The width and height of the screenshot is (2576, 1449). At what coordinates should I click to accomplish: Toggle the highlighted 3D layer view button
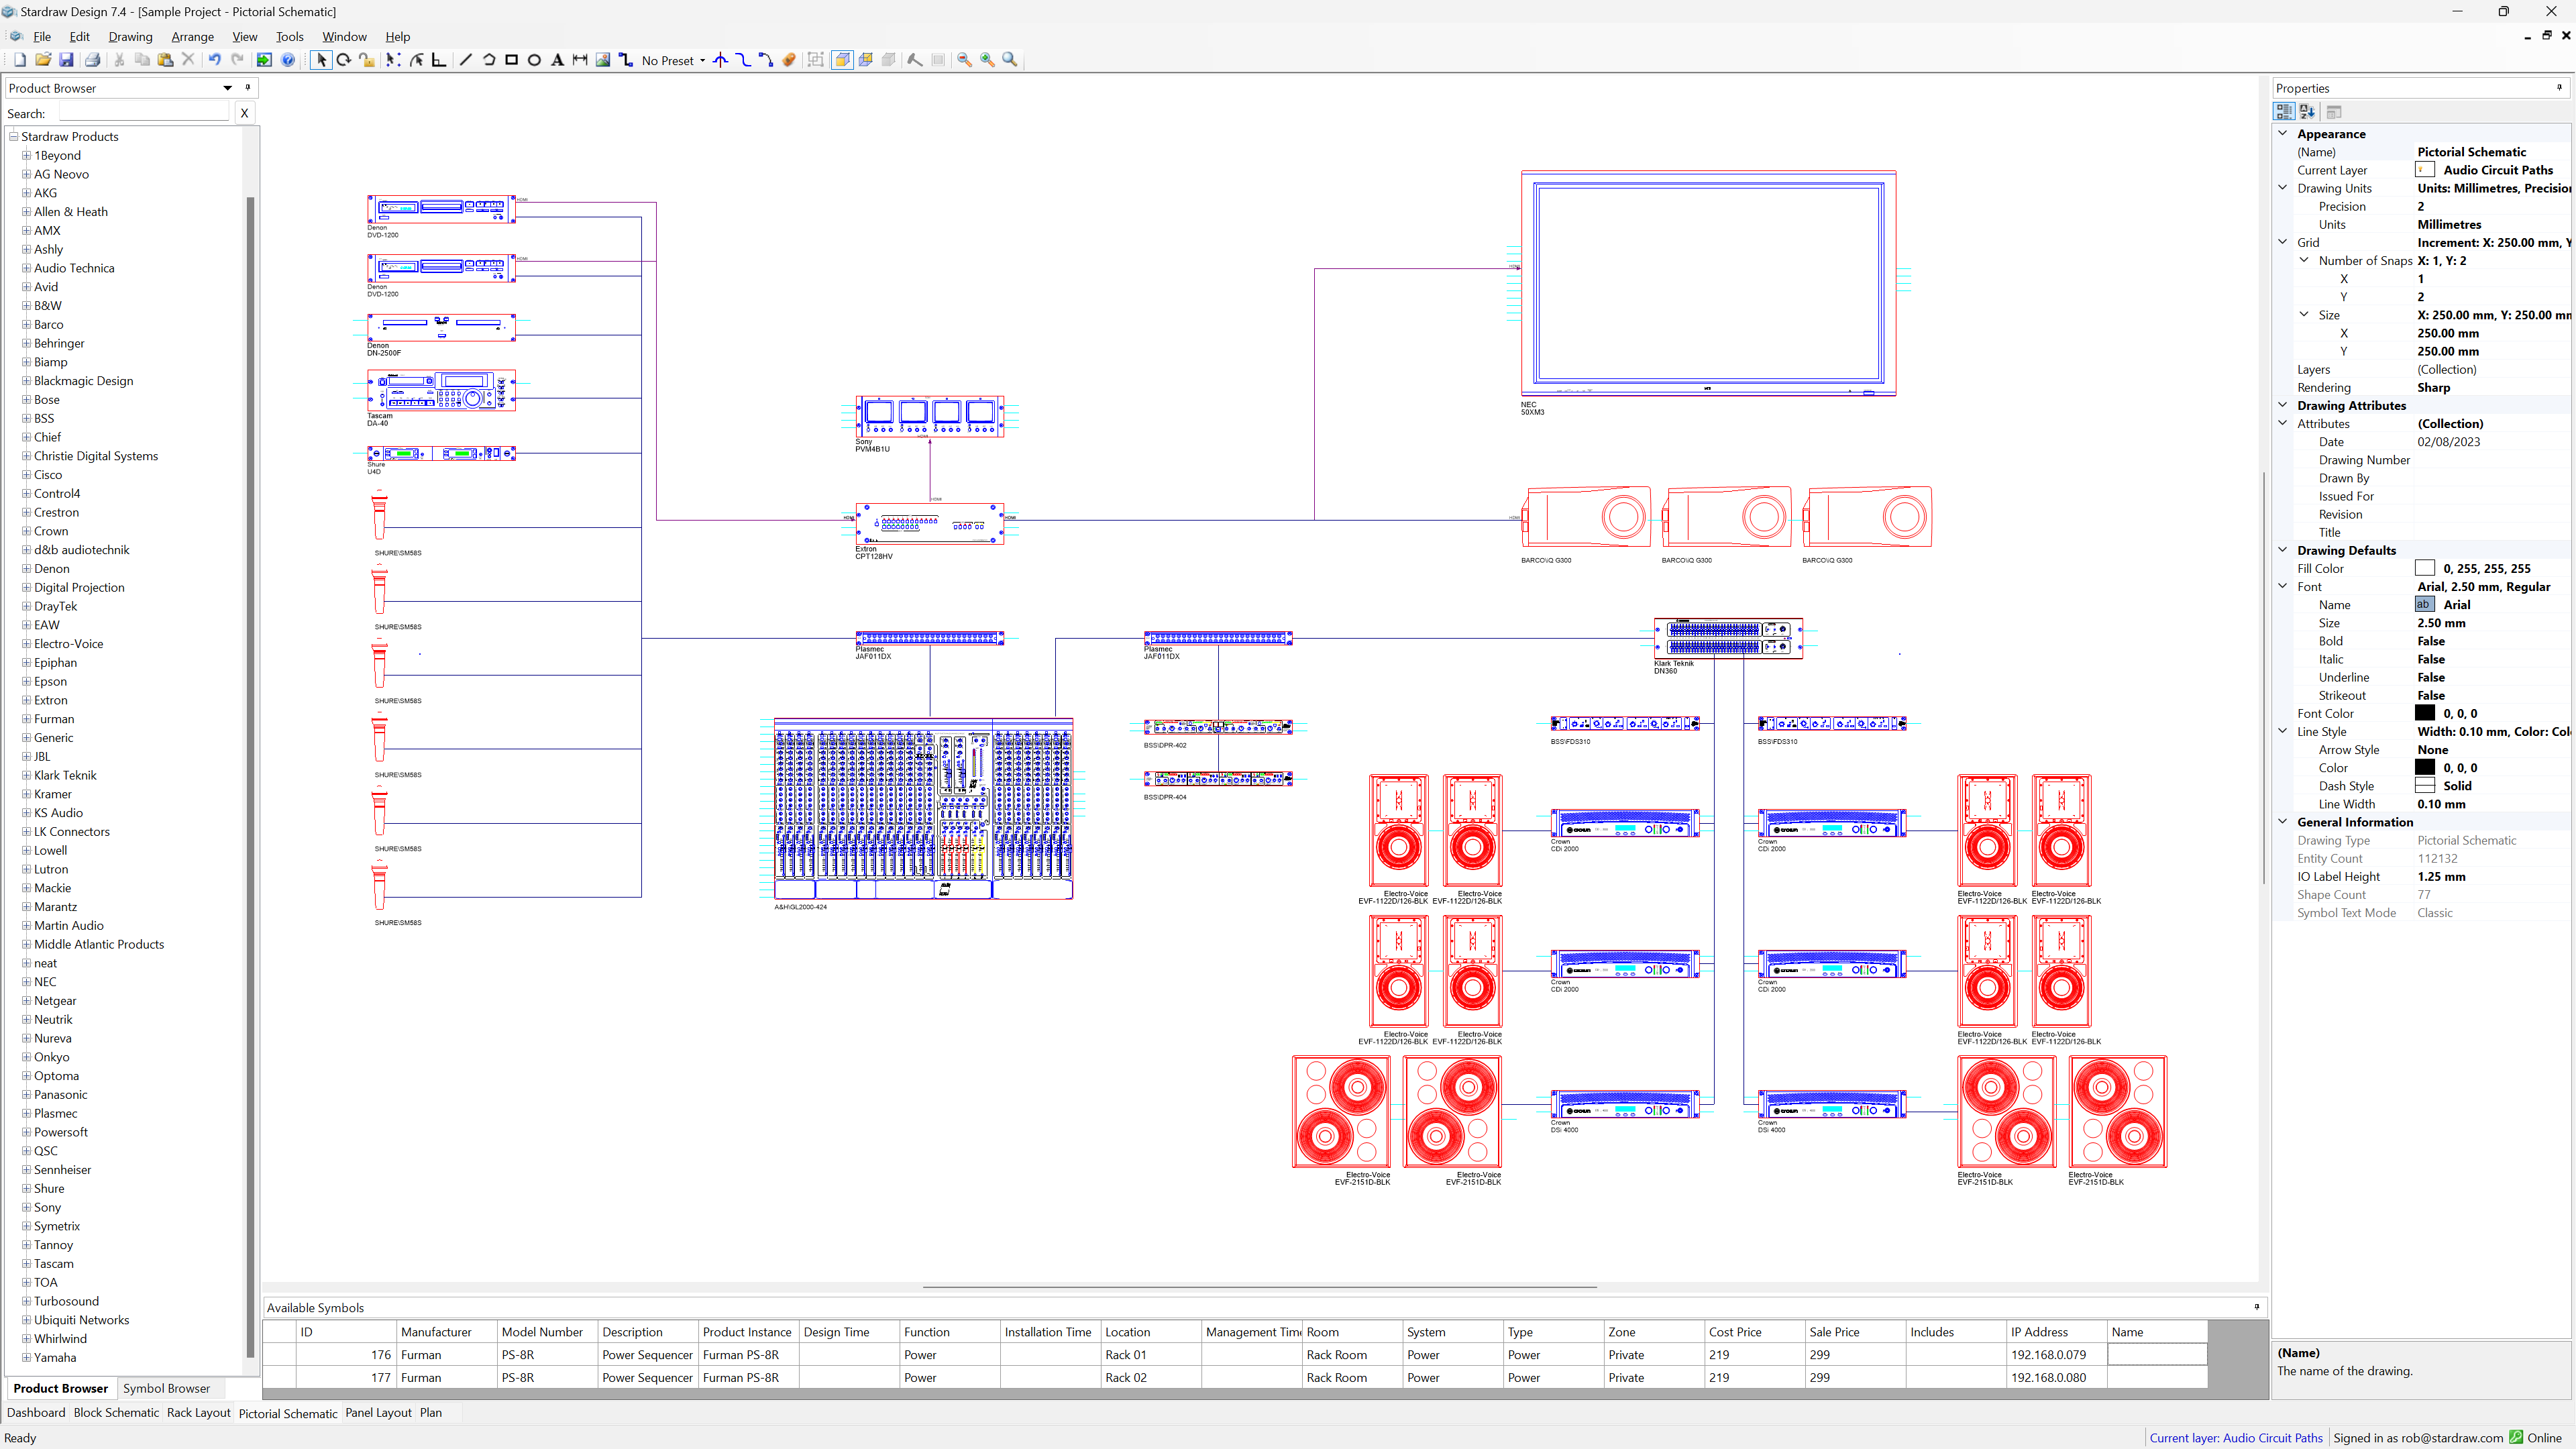842,60
